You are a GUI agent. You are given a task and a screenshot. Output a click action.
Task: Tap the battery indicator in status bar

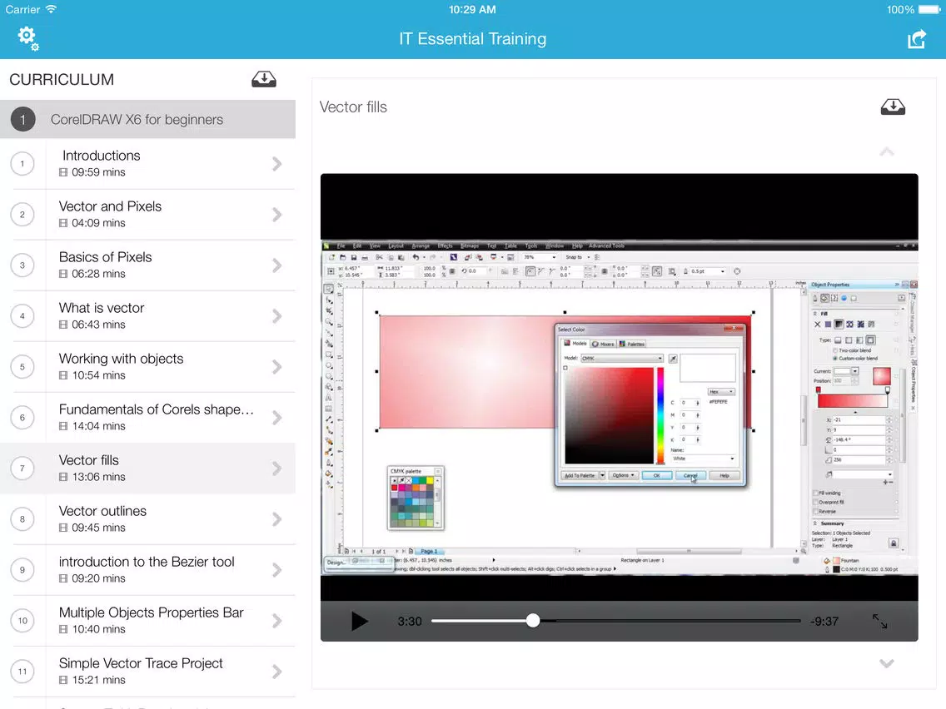click(929, 10)
